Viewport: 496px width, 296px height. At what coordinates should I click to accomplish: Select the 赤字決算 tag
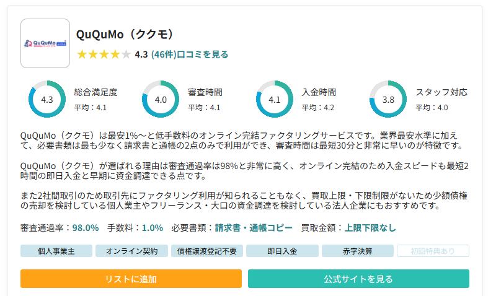(358, 251)
